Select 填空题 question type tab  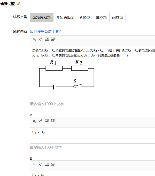pos(101,18)
